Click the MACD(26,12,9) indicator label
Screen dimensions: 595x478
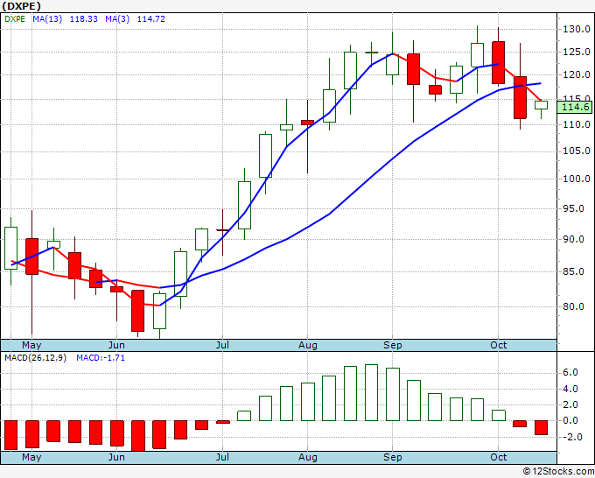point(35,358)
